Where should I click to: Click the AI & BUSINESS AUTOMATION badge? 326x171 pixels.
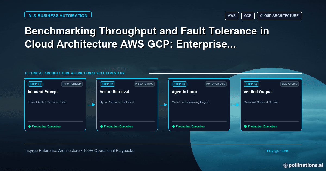58,15
